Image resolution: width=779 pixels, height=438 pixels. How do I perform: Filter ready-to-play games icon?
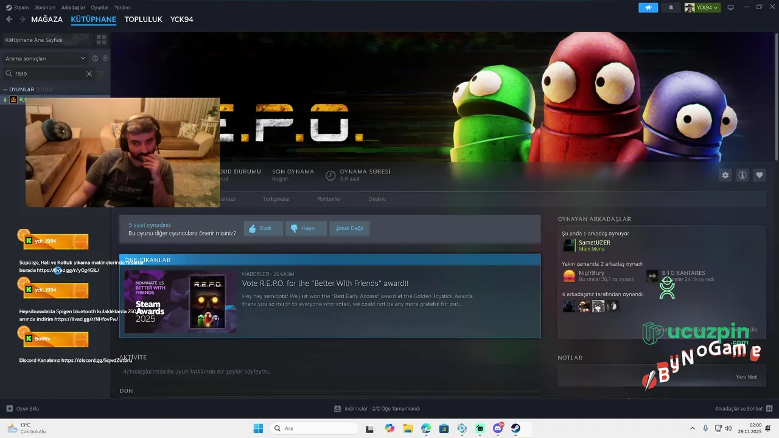(x=105, y=58)
